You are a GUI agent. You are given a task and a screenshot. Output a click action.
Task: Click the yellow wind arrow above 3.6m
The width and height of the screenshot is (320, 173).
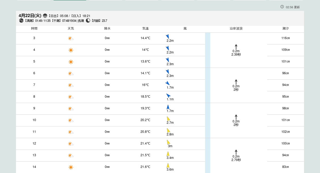coord(168,166)
